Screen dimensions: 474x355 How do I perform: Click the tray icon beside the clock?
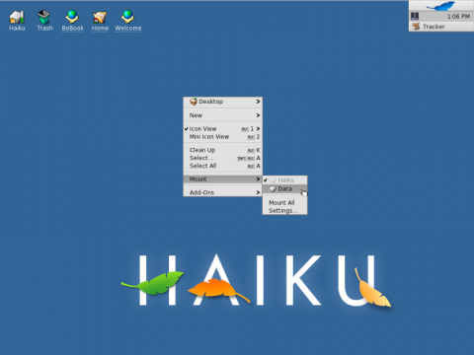pos(415,16)
